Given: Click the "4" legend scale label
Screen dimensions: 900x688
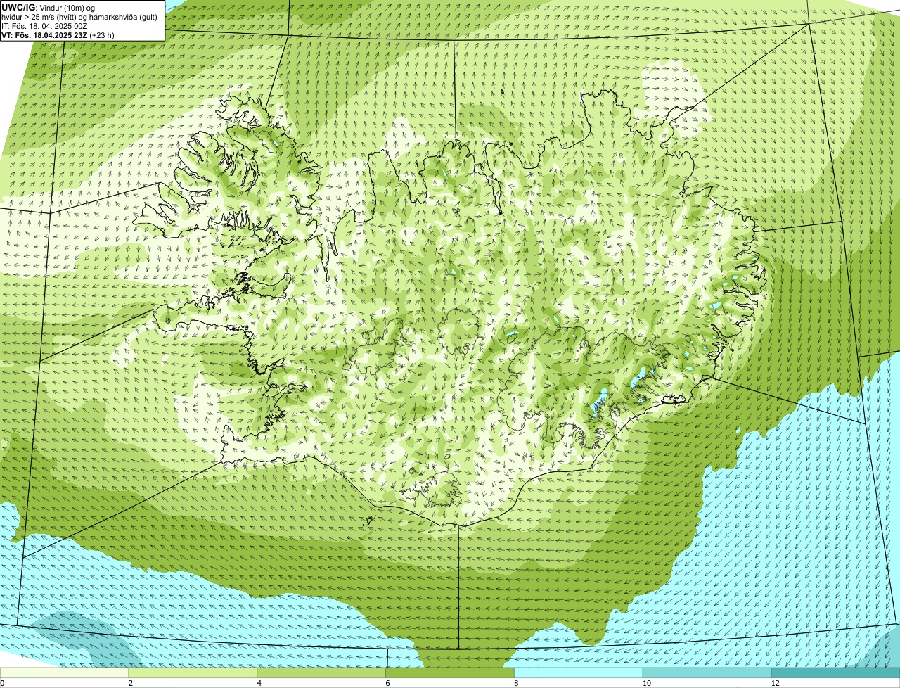Looking at the screenshot, I should pyautogui.click(x=259, y=683).
